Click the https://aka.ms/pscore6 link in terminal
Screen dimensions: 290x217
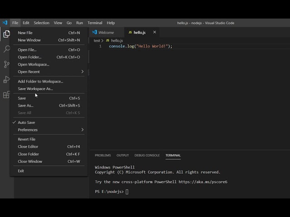click(x=203, y=182)
